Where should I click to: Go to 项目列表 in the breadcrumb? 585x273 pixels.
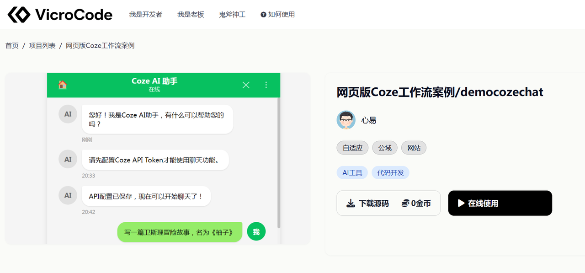43,46
